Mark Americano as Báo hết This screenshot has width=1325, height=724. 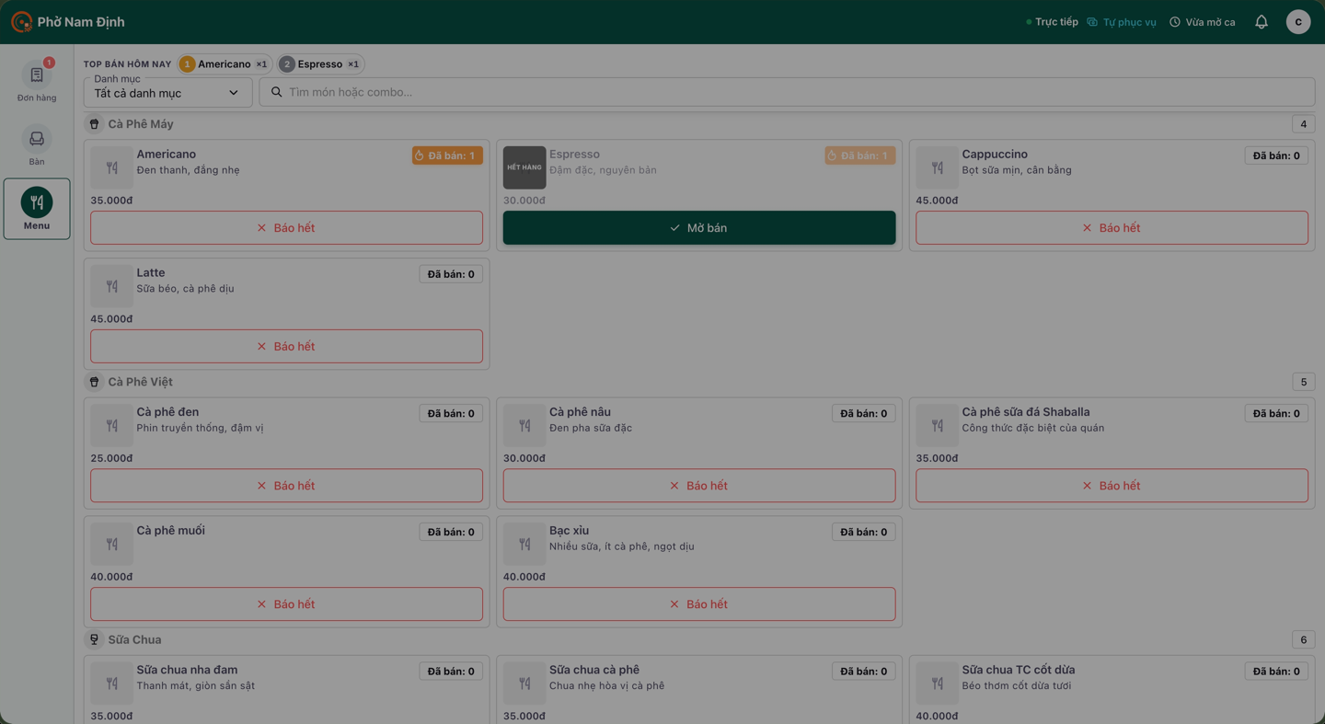[x=286, y=228]
